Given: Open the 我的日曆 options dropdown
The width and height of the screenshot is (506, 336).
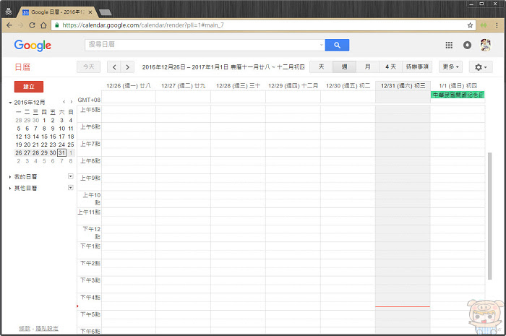Looking at the screenshot, I should tap(71, 176).
